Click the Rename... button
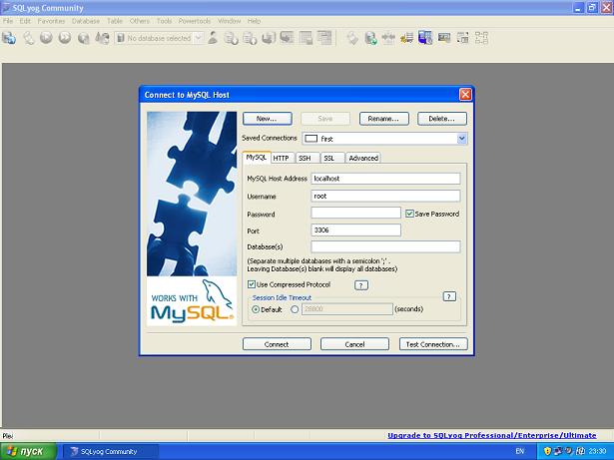This screenshot has height=460, width=614. 383,119
